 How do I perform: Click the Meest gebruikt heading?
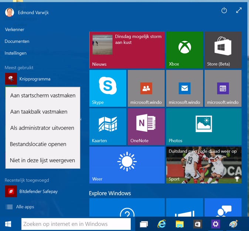19,68
